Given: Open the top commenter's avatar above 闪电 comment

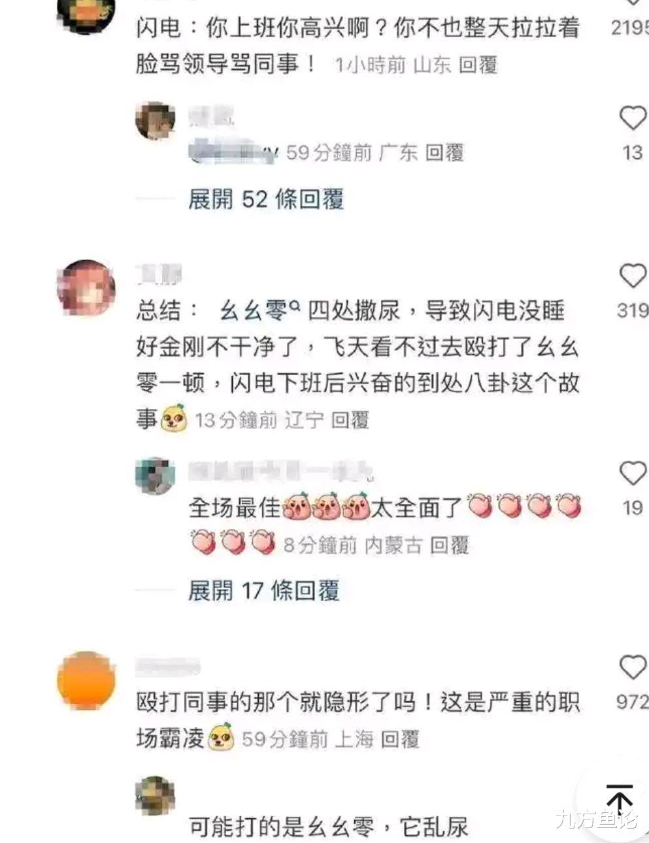Looking at the screenshot, I should click(86, 14).
